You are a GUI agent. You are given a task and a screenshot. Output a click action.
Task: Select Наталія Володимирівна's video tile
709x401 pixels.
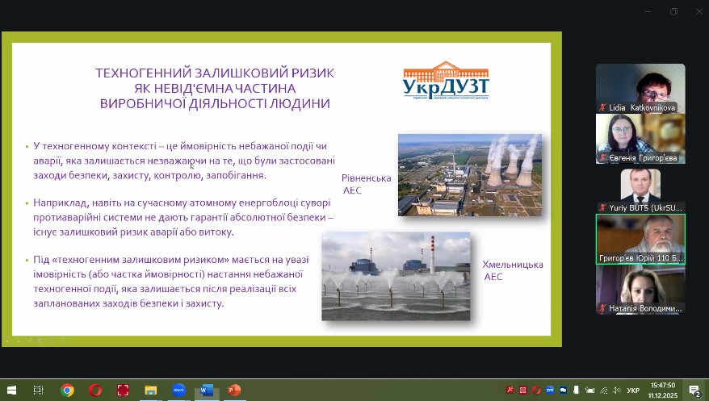coord(640,290)
